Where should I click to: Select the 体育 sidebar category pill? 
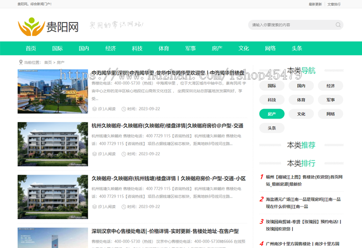301,100
